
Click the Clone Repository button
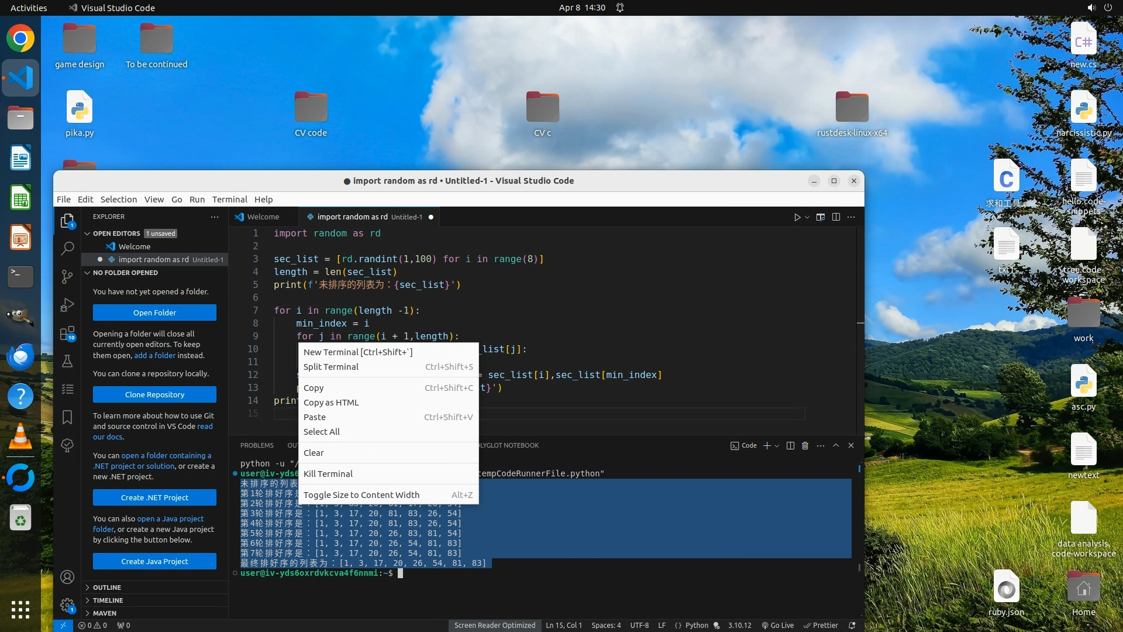154,394
